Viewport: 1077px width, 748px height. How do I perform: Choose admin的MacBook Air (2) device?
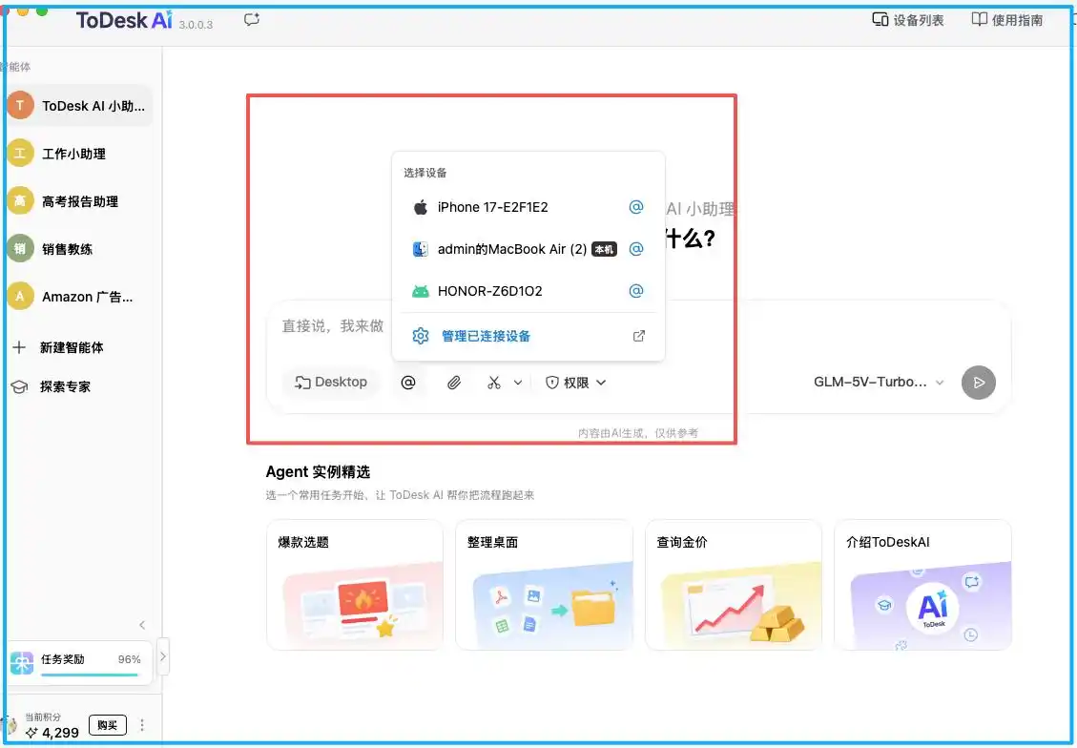(x=528, y=249)
